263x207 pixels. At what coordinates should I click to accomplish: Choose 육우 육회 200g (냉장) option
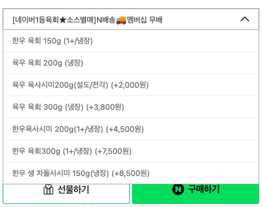pos(48,63)
